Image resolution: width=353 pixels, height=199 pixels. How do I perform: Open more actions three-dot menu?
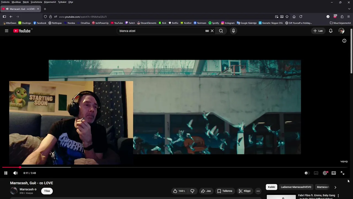(x=258, y=191)
